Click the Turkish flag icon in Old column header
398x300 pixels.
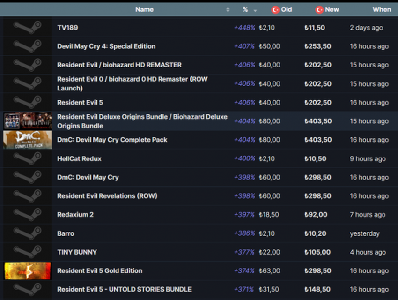pyautogui.click(x=275, y=9)
